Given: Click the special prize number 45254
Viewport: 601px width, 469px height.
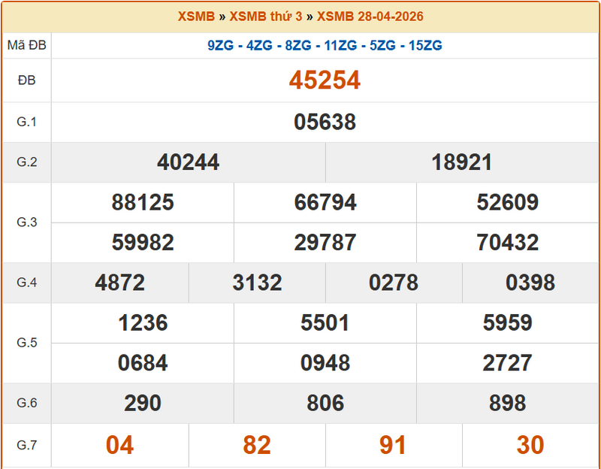Looking at the screenshot, I should 325,80.
